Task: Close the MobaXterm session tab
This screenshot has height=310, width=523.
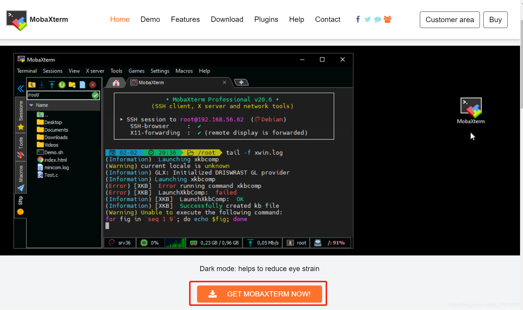Action: (225, 82)
